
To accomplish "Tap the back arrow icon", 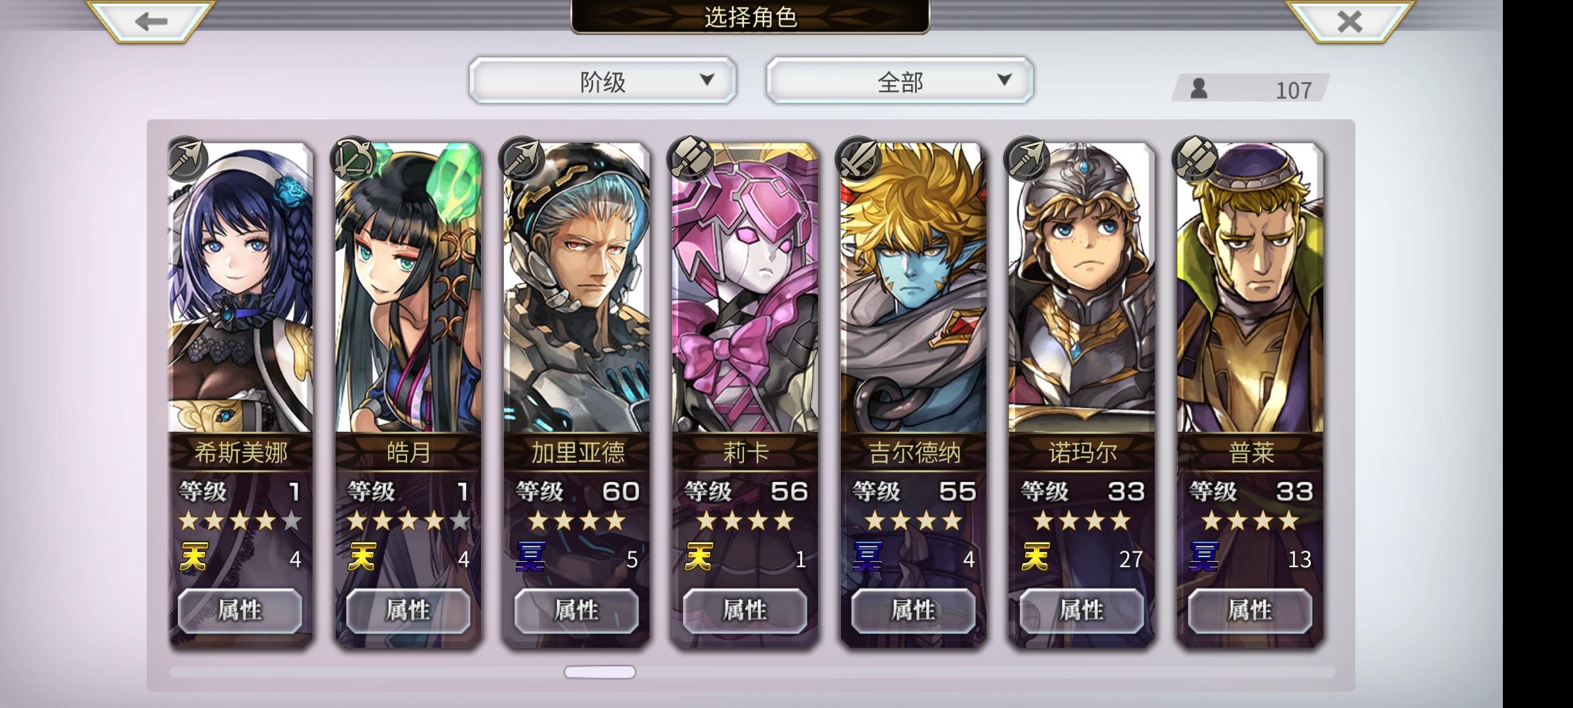I will 151,21.
